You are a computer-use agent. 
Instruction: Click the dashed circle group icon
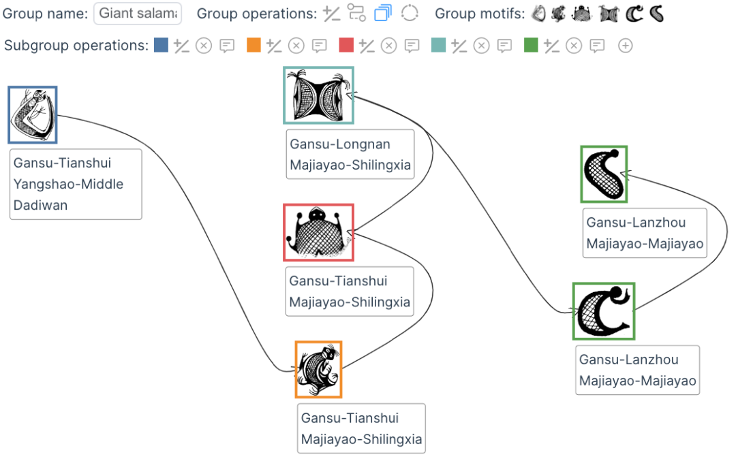410,13
